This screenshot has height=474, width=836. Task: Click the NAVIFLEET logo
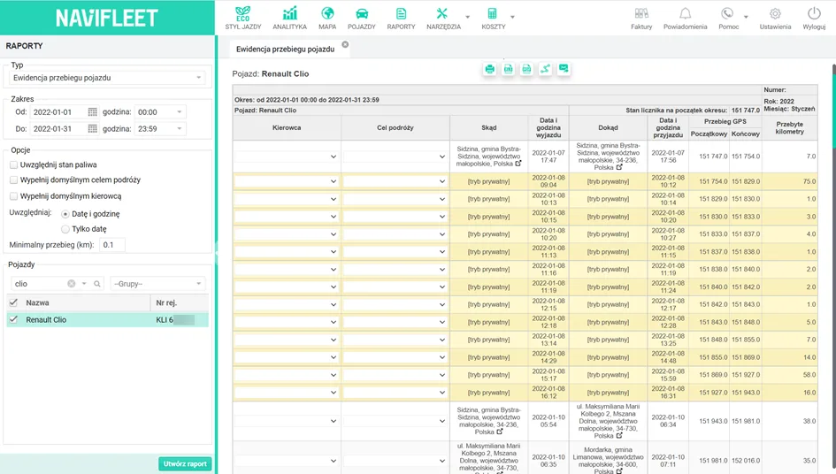(x=107, y=18)
